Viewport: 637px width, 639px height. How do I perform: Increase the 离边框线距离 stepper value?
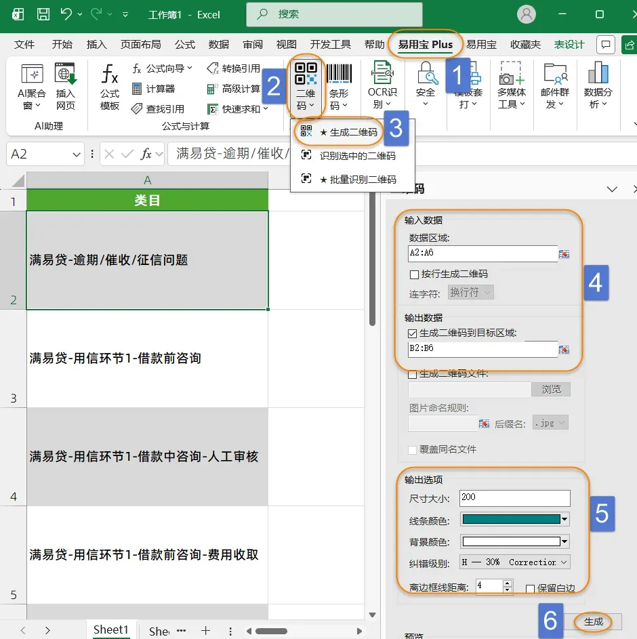(x=508, y=583)
